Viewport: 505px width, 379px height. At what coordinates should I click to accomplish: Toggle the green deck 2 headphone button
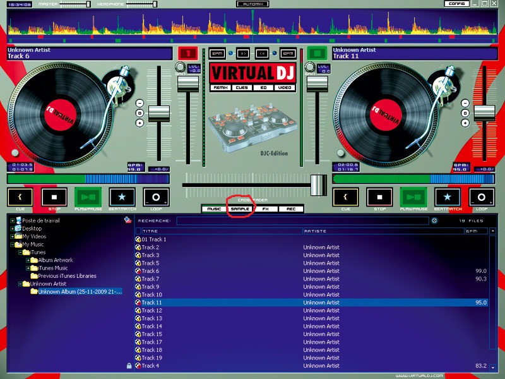tap(317, 53)
